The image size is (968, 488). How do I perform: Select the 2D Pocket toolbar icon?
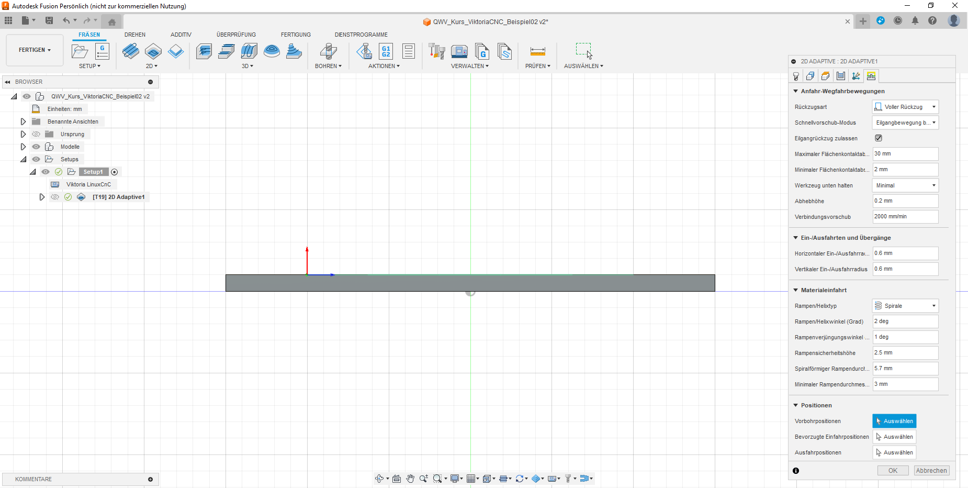click(x=153, y=51)
